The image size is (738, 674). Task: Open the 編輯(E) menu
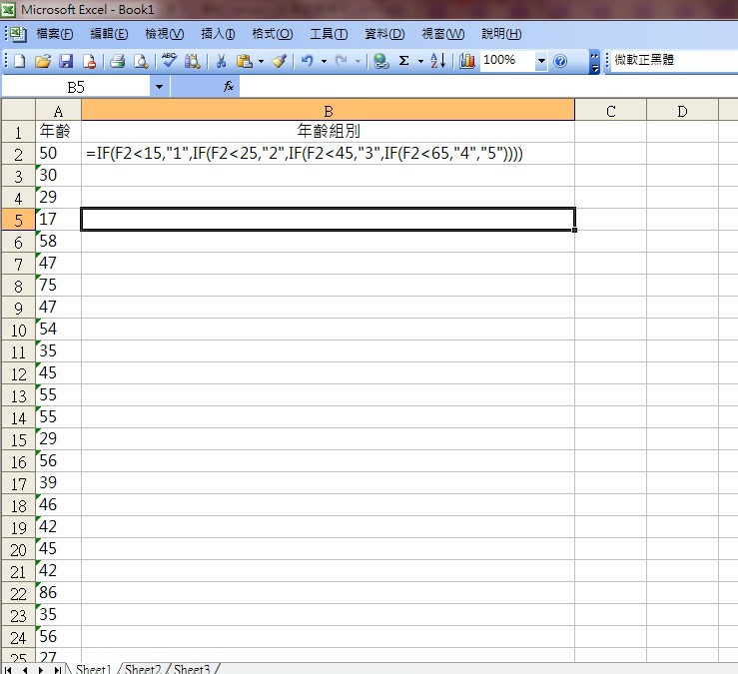(x=109, y=34)
